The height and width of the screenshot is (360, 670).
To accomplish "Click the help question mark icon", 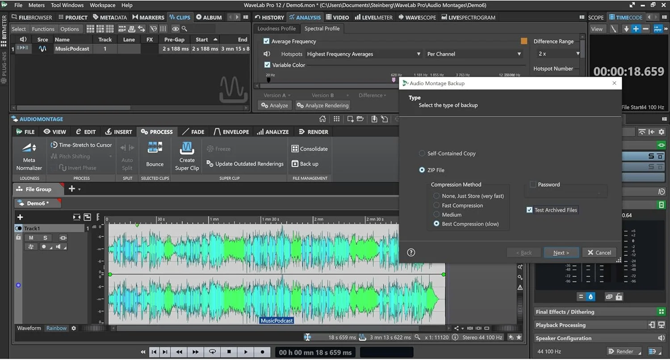I will pyautogui.click(x=411, y=252).
